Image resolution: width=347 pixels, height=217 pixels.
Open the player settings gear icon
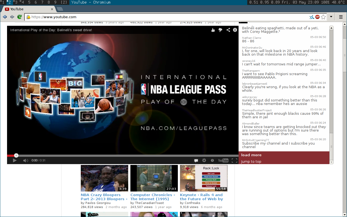(204, 161)
